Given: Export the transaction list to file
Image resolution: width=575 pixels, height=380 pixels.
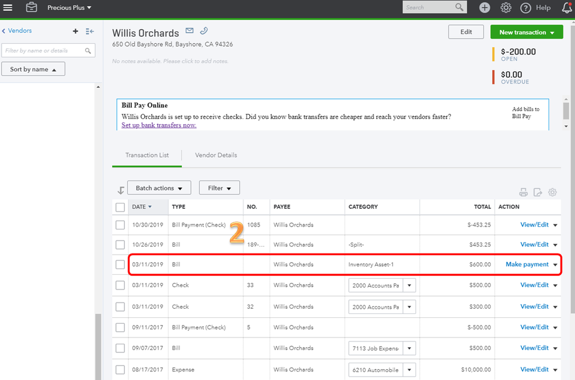Looking at the screenshot, I should click(538, 192).
